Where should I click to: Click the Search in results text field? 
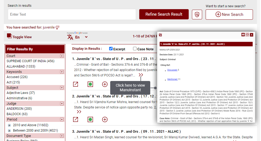[72, 15]
